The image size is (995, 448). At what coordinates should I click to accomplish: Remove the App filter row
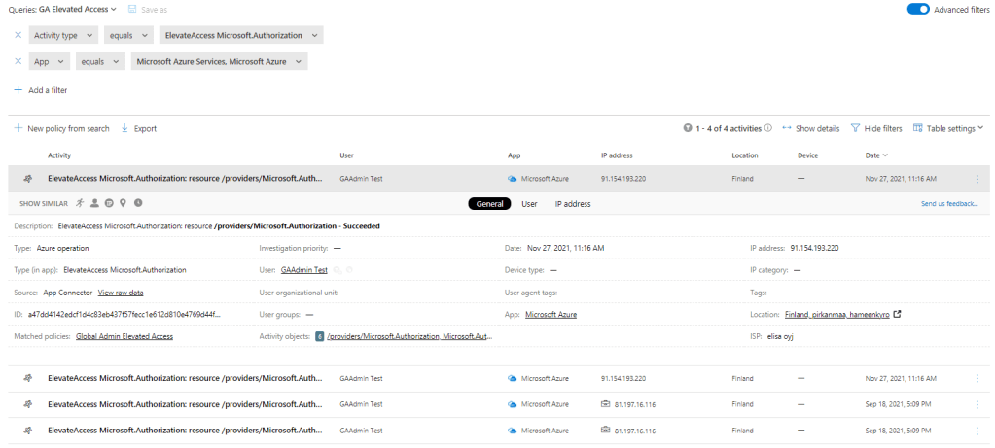18,62
